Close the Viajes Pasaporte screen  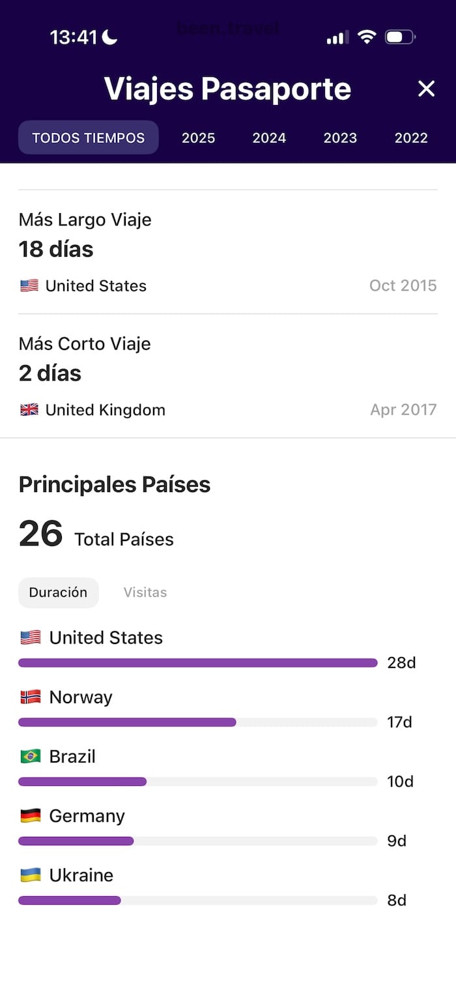pos(426,89)
